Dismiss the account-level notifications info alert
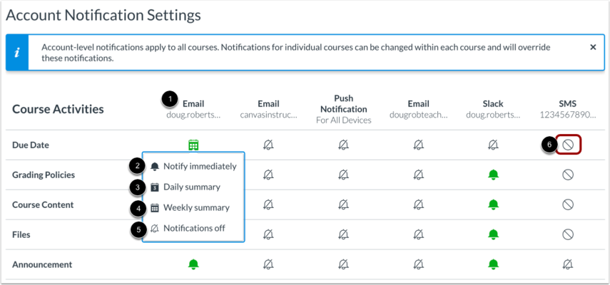The height and width of the screenshot is (285, 610). pos(593,47)
